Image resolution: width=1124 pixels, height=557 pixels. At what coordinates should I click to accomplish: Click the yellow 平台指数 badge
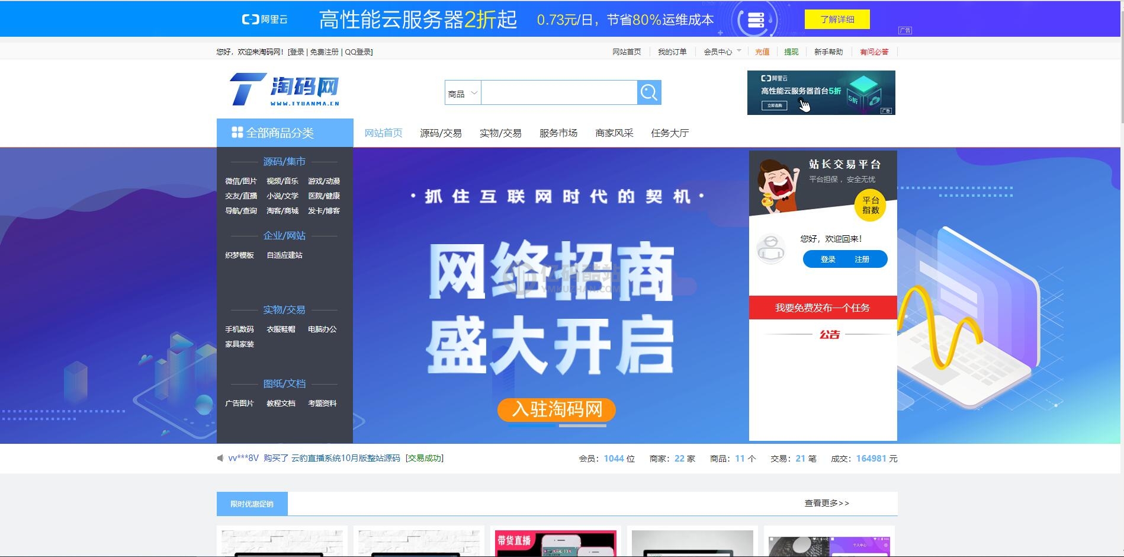[x=870, y=206]
